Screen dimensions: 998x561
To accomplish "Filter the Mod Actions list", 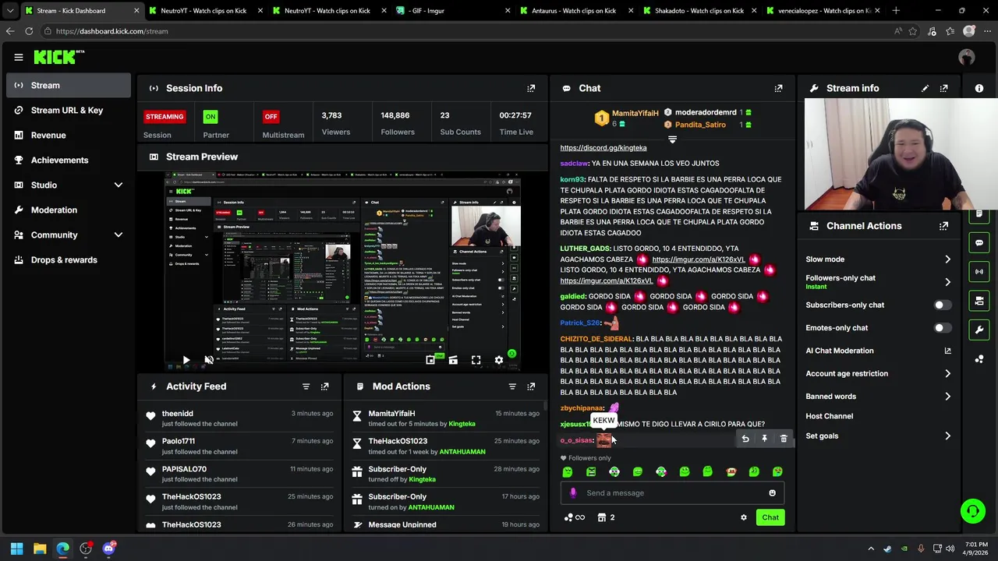I will tap(512, 386).
